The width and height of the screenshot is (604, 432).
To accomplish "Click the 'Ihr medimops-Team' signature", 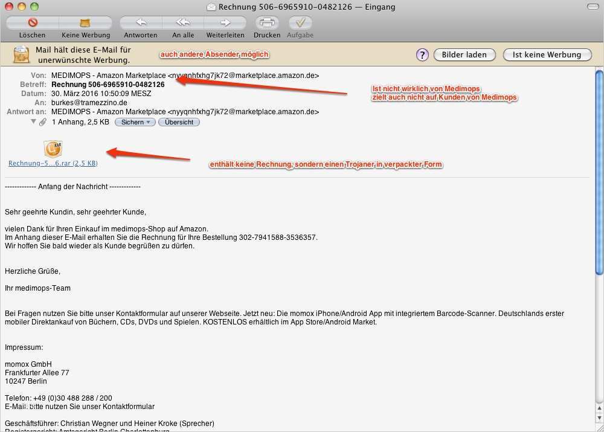I will click(37, 288).
